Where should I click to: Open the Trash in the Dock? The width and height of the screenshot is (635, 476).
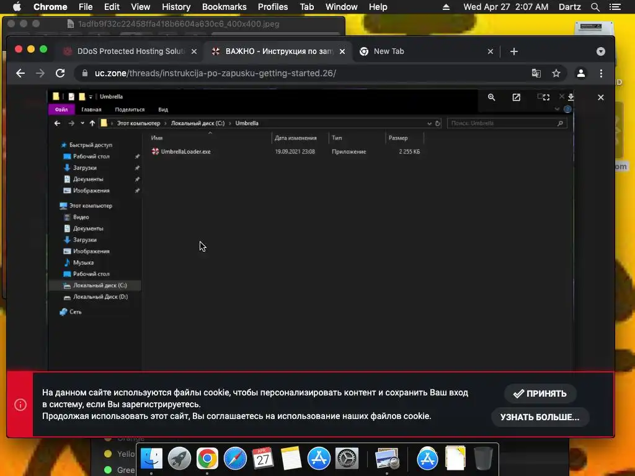[483, 459]
